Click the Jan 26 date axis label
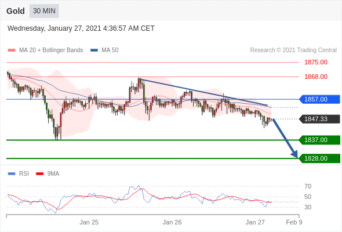This screenshot has width=342, height=232. pyautogui.click(x=172, y=222)
